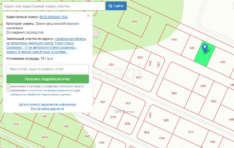
Task: Select parcel labeled 1760 on map
Action: tap(212, 142)
